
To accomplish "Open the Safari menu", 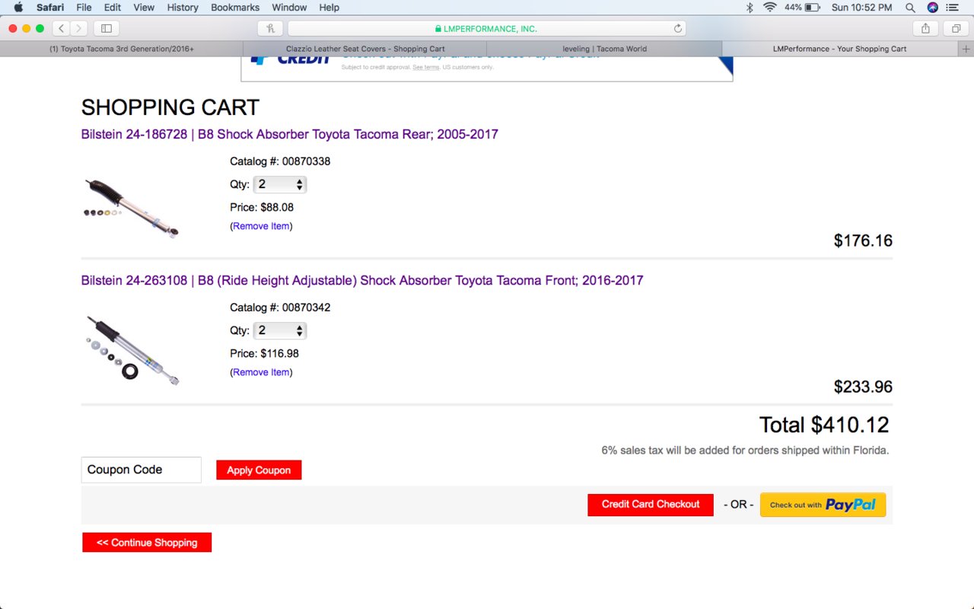I will [x=50, y=8].
